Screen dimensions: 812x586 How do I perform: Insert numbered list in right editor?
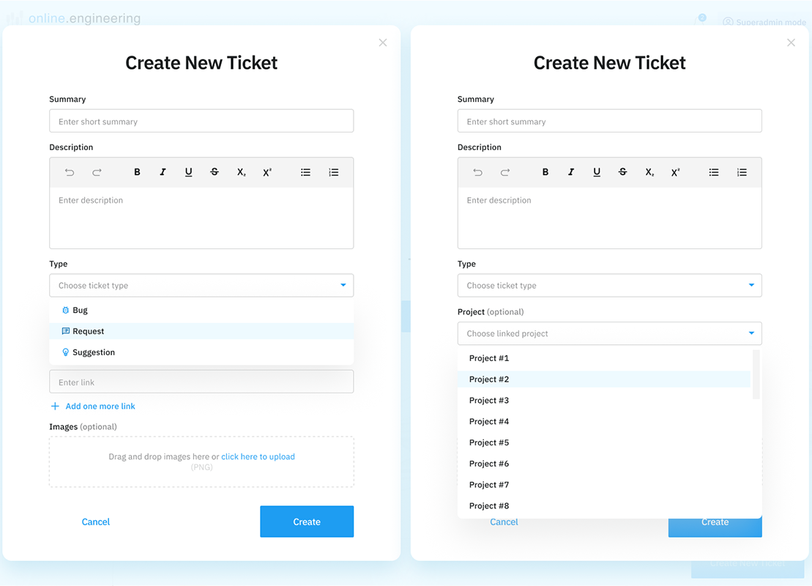[742, 172]
